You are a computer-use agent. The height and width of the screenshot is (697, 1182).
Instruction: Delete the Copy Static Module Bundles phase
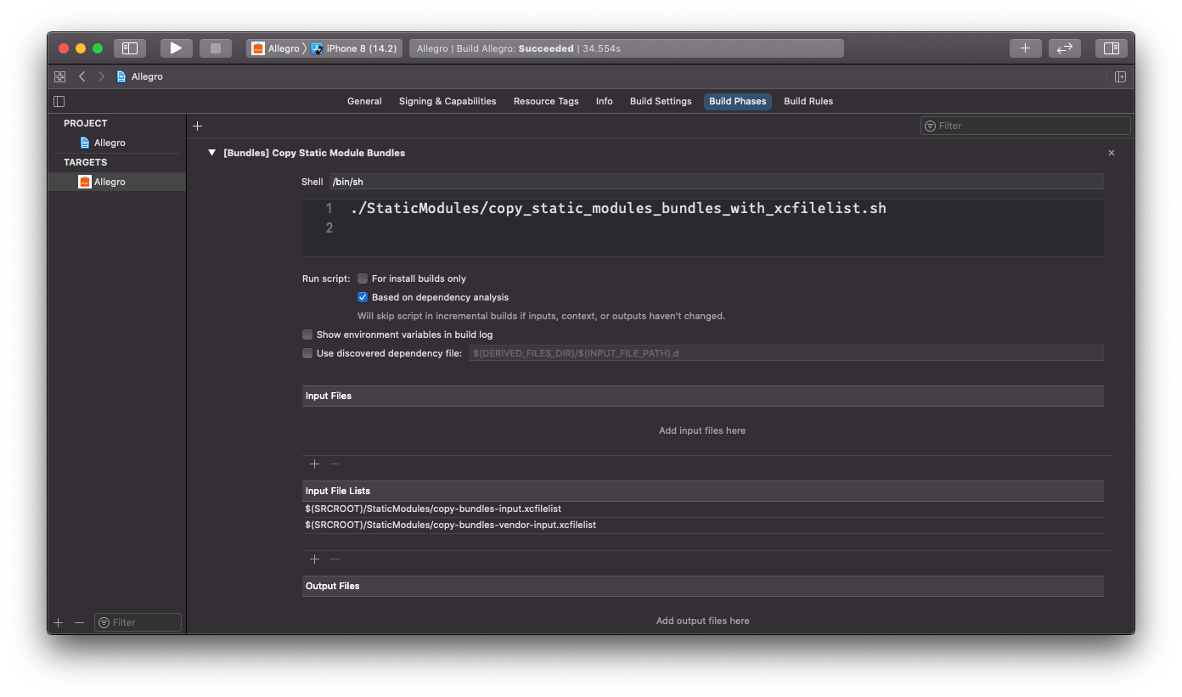[1112, 153]
